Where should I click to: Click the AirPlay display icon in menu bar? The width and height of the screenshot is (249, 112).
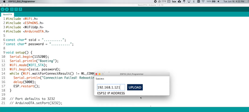click(189, 2)
